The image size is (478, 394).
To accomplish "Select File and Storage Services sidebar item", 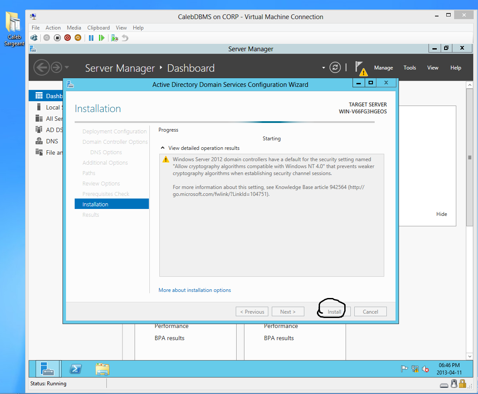I will tap(46, 152).
